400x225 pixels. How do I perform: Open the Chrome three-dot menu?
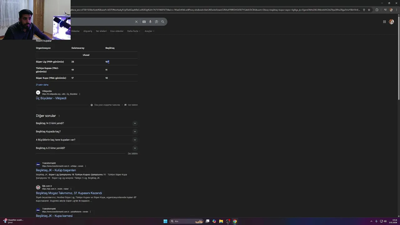(x=396, y=10)
